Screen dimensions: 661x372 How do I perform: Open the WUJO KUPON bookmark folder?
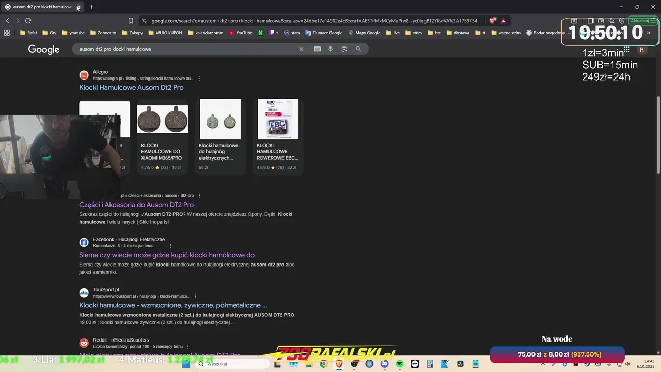pyautogui.click(x=165, y=33)
